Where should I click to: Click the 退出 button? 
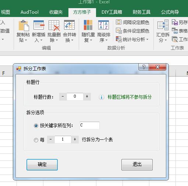click(137, 165)
